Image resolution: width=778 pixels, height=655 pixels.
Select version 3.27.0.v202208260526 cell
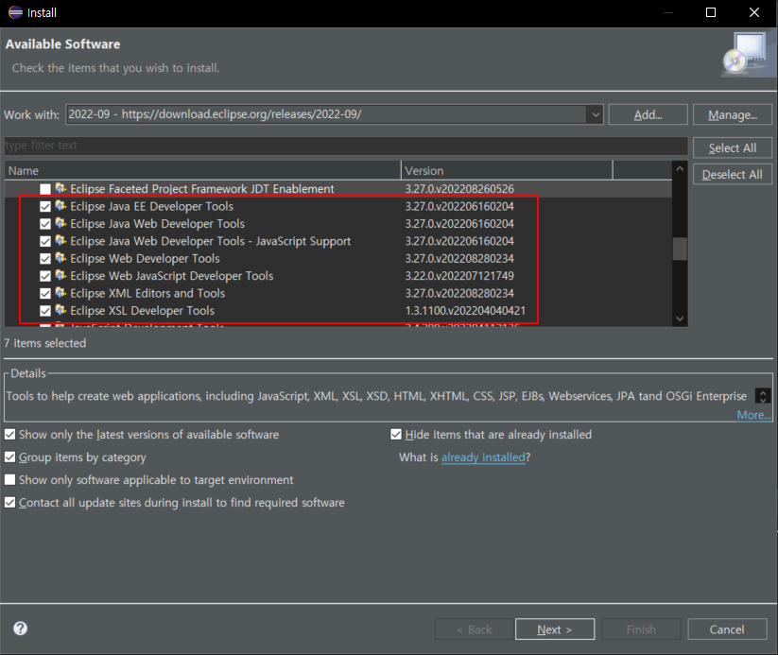click(459, 189)
